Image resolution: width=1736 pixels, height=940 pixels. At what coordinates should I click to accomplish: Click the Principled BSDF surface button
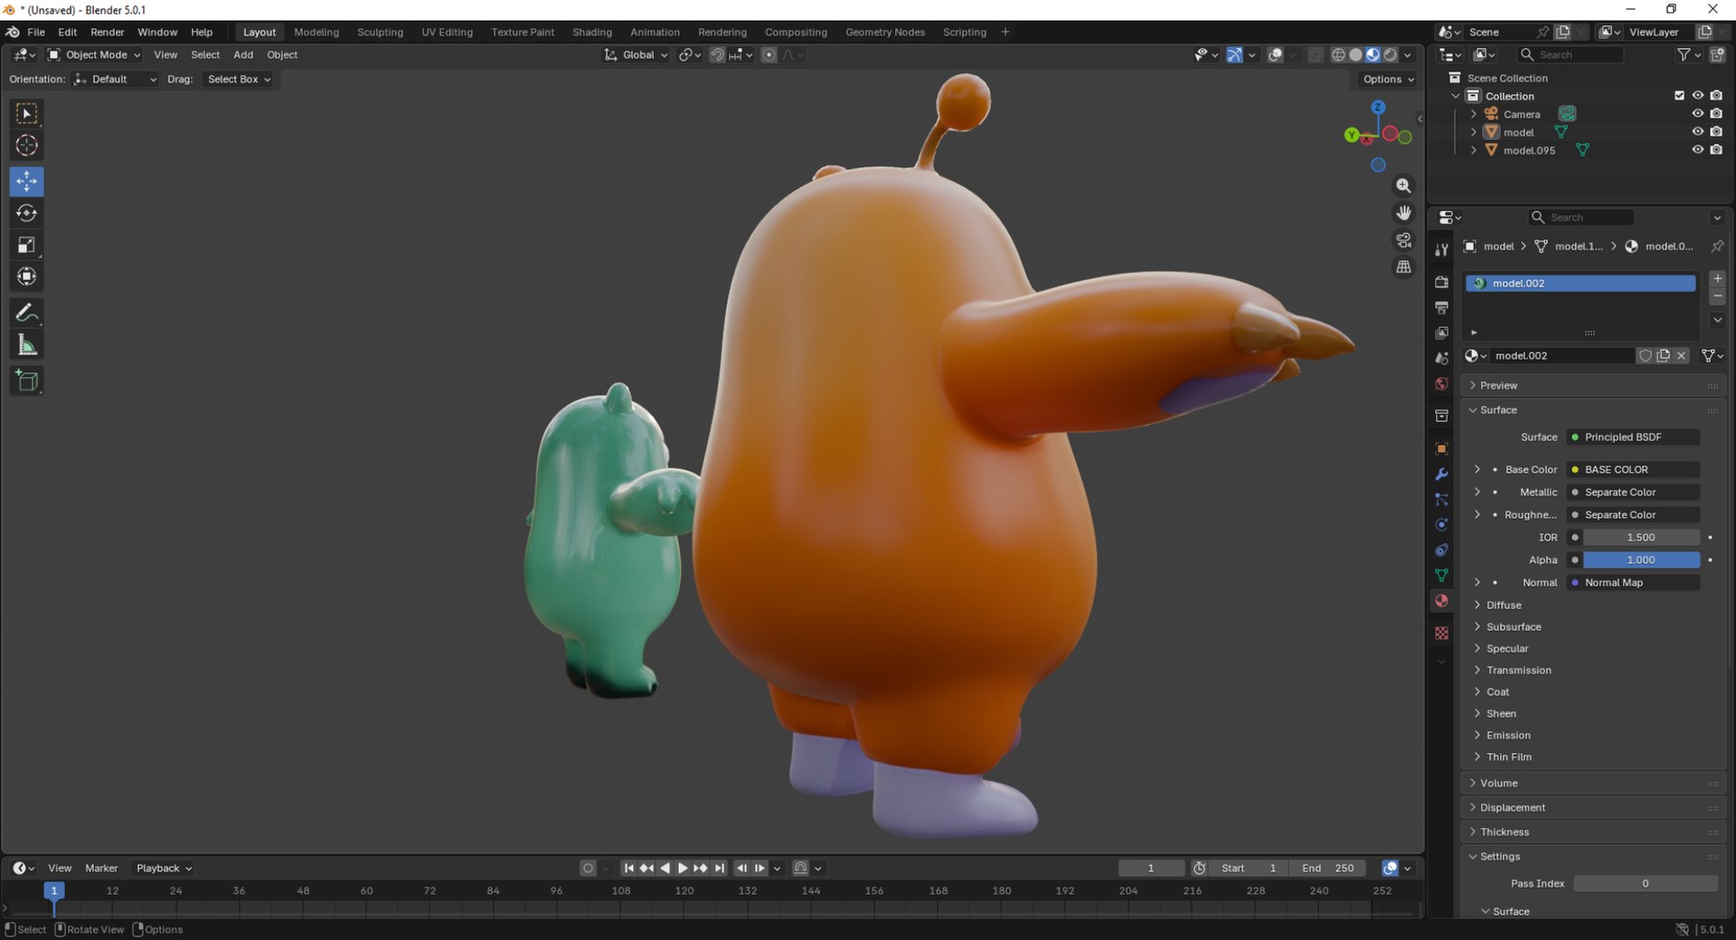click(1633, 437)
